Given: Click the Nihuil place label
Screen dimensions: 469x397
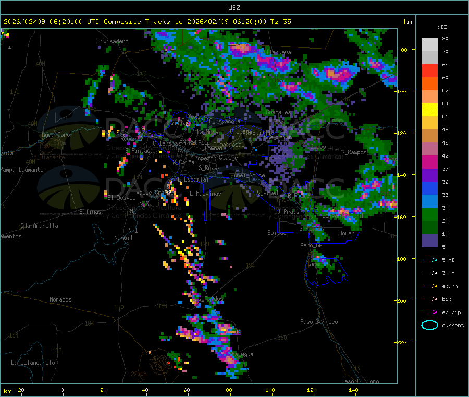Looking at the screenshot, I should 123,238.
